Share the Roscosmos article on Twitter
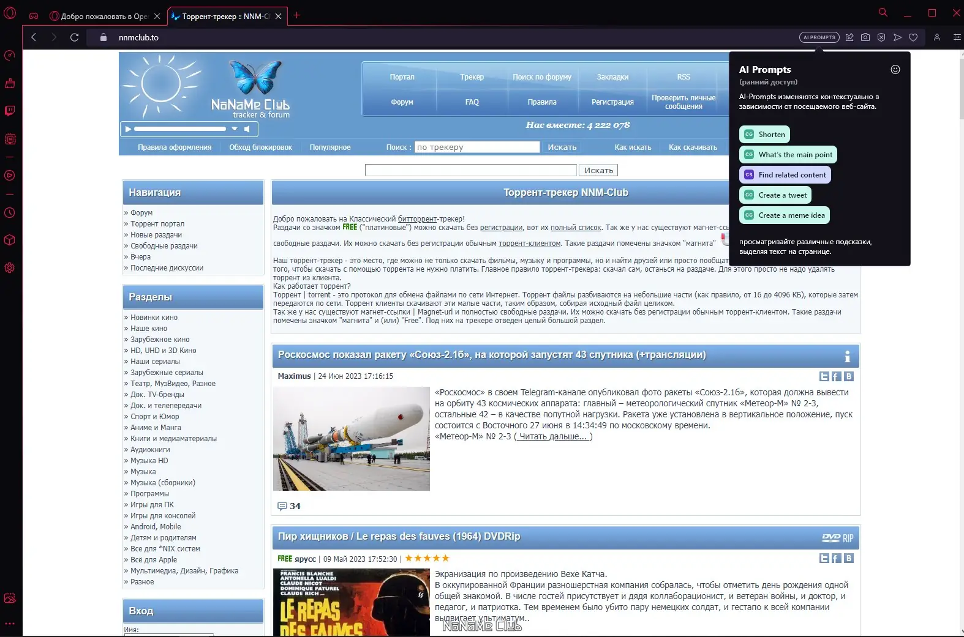Screen dimensions: 964x637 (824, 377)
